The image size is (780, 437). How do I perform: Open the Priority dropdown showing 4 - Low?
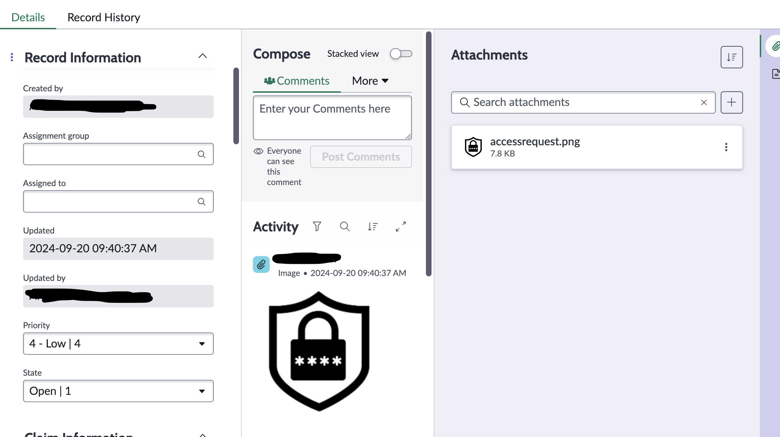[118, 344]
